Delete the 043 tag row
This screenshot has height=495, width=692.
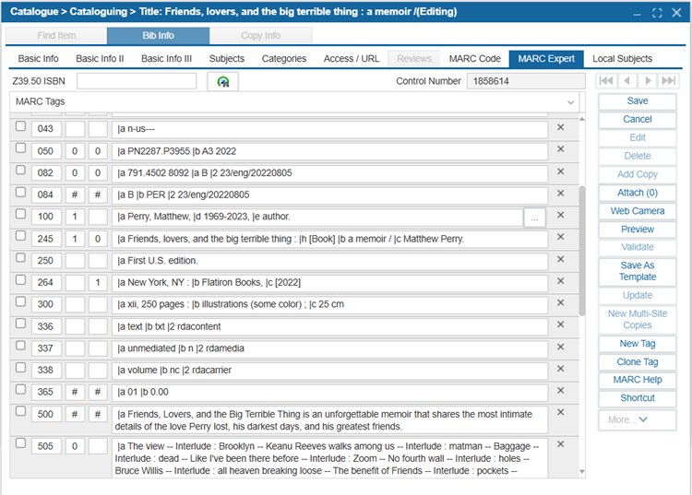click(x=560, y=127)
